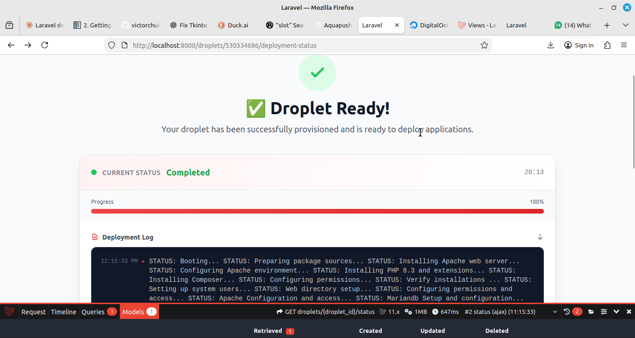Viewport: 635px width, 338px height.
Task: Toggle tracking protection shield icon
Action: pyautogui.click(x=111, y=45)
